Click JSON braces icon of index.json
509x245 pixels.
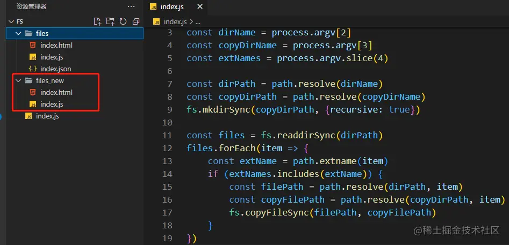pos(32,69)
